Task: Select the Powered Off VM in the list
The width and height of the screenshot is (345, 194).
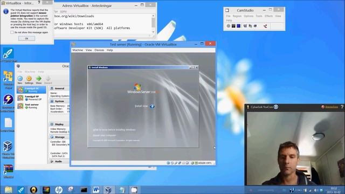Action: [x=31, y=98]
